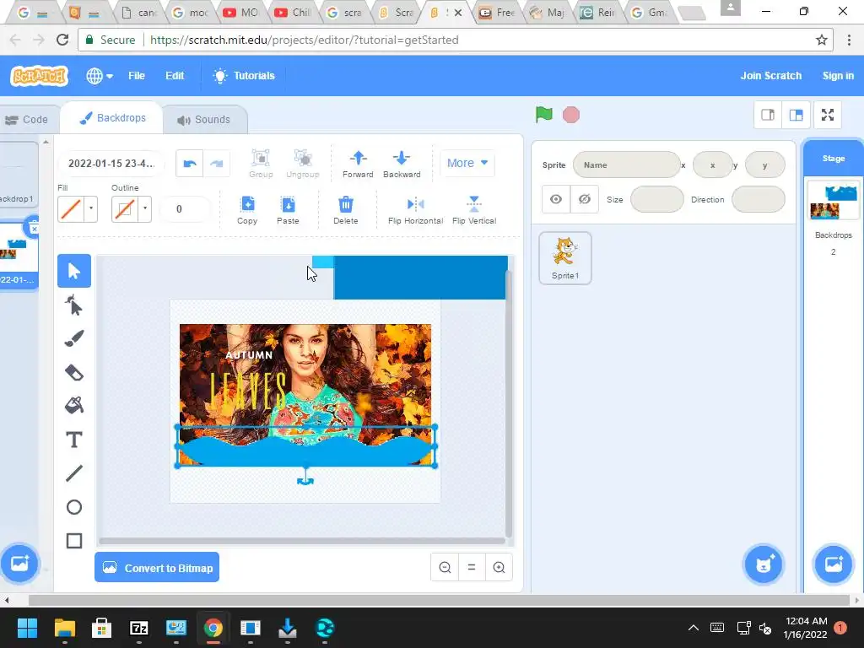864x648 pixels.
Task: Click Sign in link
Action: [838, 75]
